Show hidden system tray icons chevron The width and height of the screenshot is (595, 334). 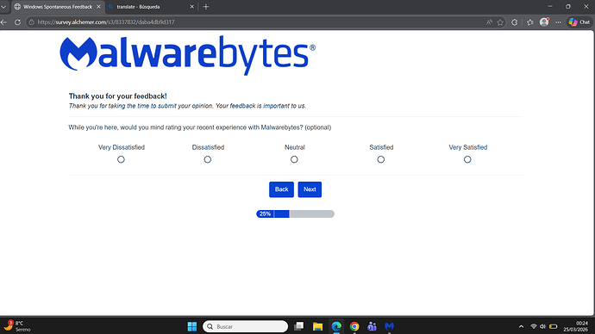click(x=521, y=326)
